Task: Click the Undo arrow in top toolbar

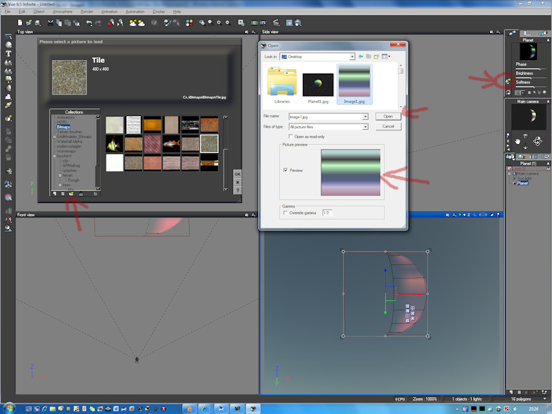Action: 89,23
